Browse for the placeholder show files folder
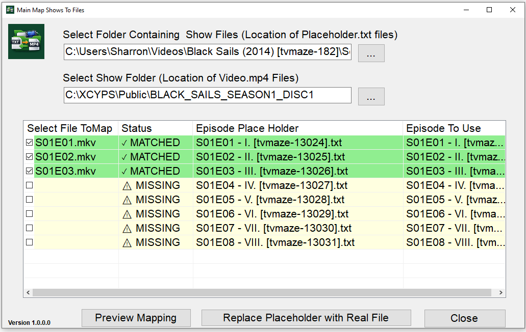Screen dimensions: 526x332 (x=371, y=53)
